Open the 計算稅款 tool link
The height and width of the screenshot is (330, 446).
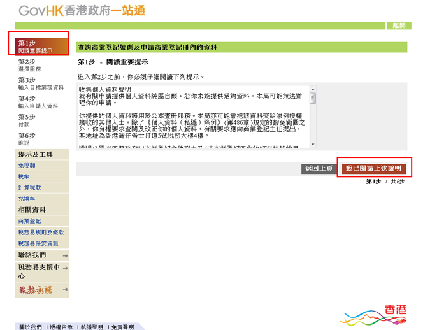point(29,188)
